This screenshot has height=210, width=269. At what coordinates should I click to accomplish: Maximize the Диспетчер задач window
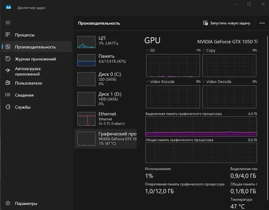click(x=249, y=4)
